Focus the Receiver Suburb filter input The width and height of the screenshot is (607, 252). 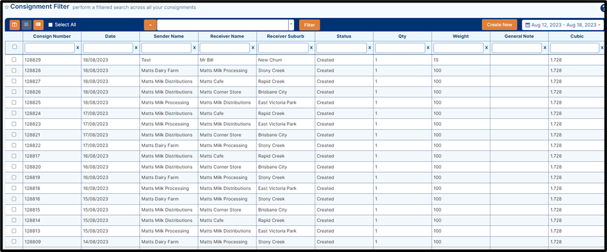[284, 48]
